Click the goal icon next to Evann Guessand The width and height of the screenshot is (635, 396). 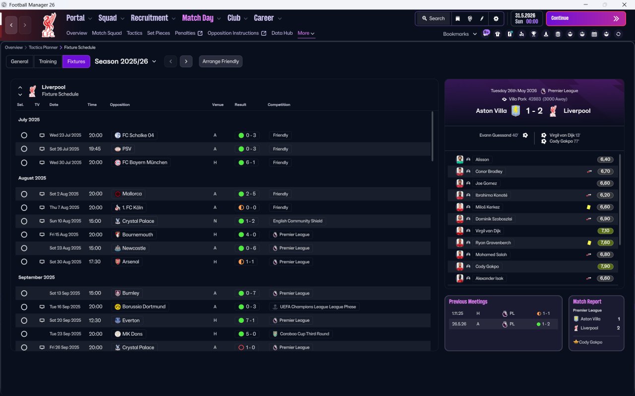(525, 135)
